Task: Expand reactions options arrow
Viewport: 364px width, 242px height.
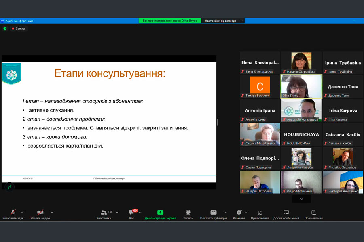Action: [x=245, y=212]
